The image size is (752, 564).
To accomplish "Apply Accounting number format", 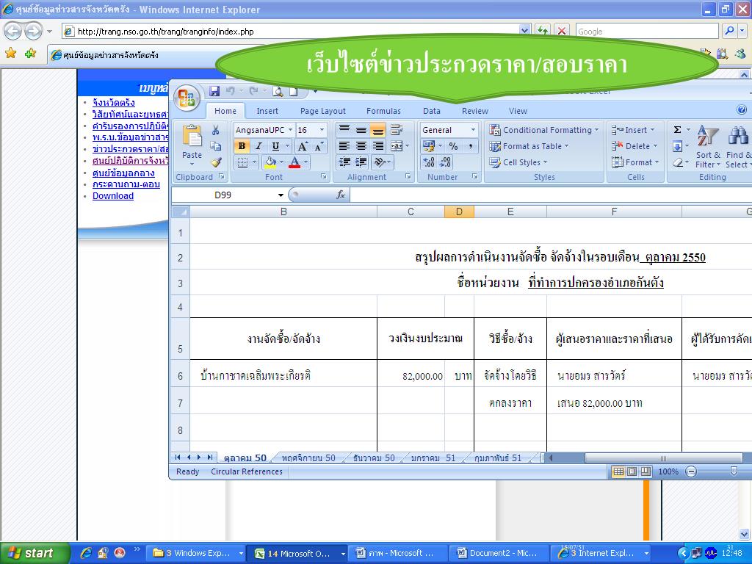I will pyautogui.click(x=429, y=146).
